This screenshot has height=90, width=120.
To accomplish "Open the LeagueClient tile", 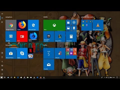I will (60, 36).
